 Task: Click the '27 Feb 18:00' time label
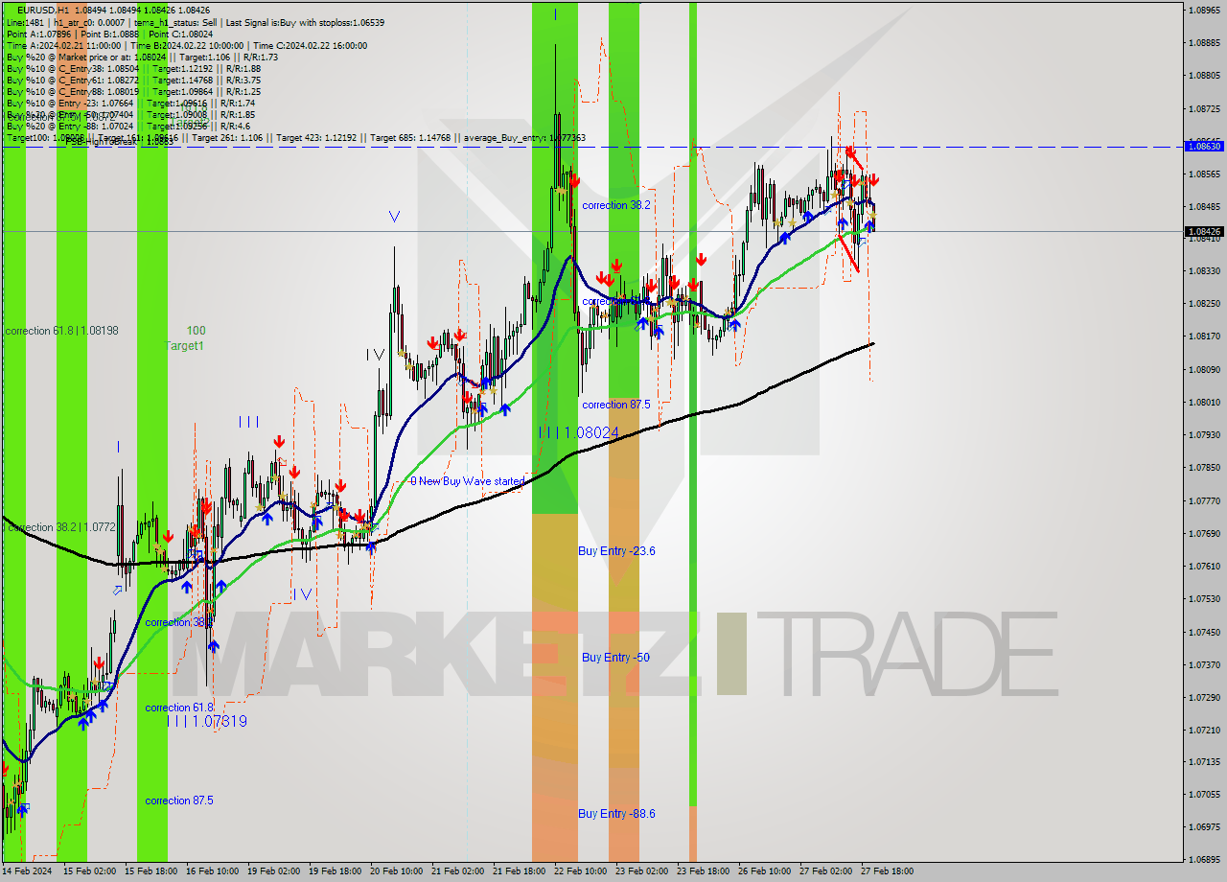tap(887, 871)
